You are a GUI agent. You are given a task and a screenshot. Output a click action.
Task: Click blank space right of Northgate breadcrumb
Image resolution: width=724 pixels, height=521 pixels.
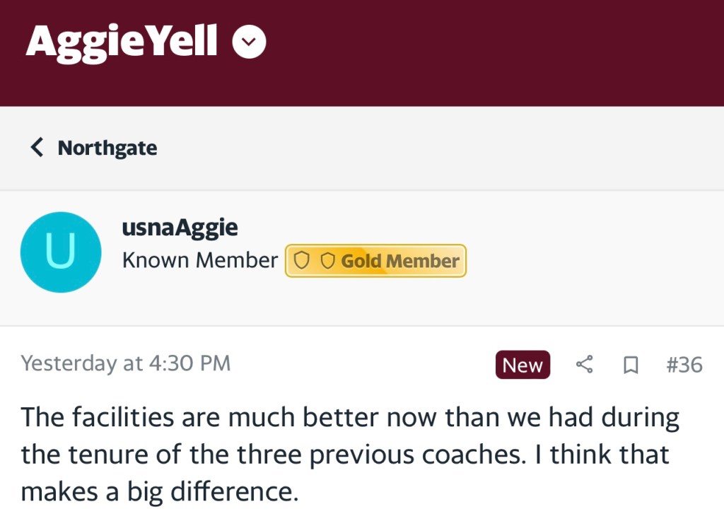[x=438, y=148]
